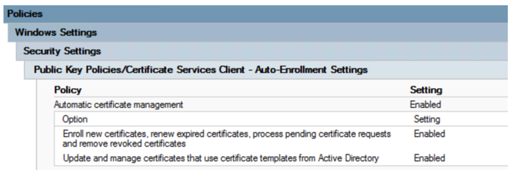The height and width of the screenshot is (179, 529).
Task: Click the bold Setting column header
Action: (x=426, y=90)
